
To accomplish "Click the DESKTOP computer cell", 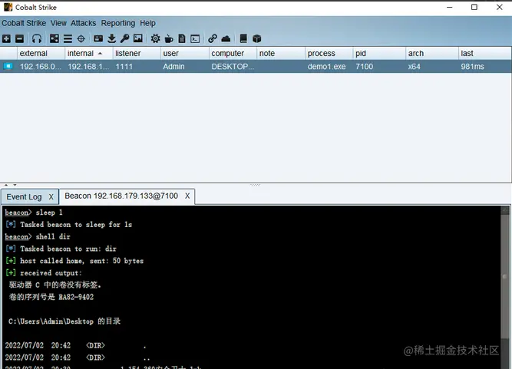I will coord(233,67).
